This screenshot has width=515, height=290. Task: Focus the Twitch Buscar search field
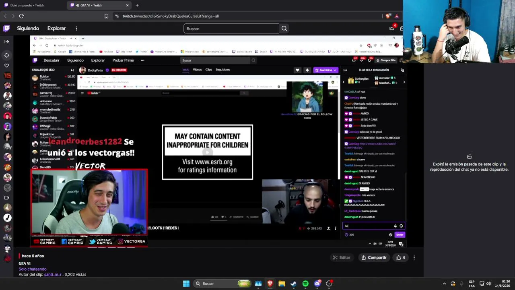tap(231, 29)
